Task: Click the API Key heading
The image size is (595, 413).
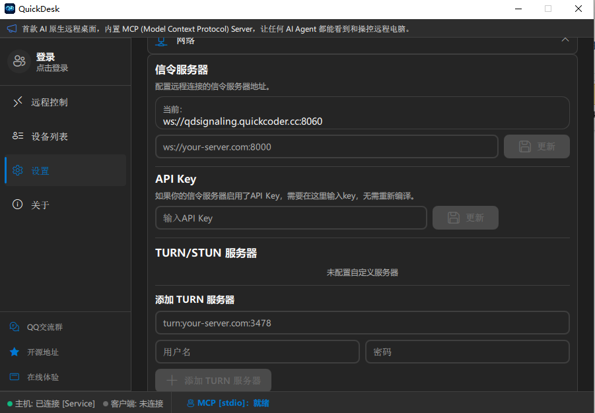Action: [176, 179]
